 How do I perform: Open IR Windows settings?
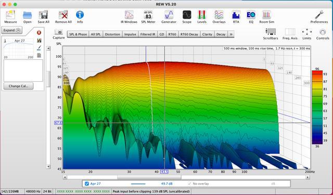[x=129, y=17]
